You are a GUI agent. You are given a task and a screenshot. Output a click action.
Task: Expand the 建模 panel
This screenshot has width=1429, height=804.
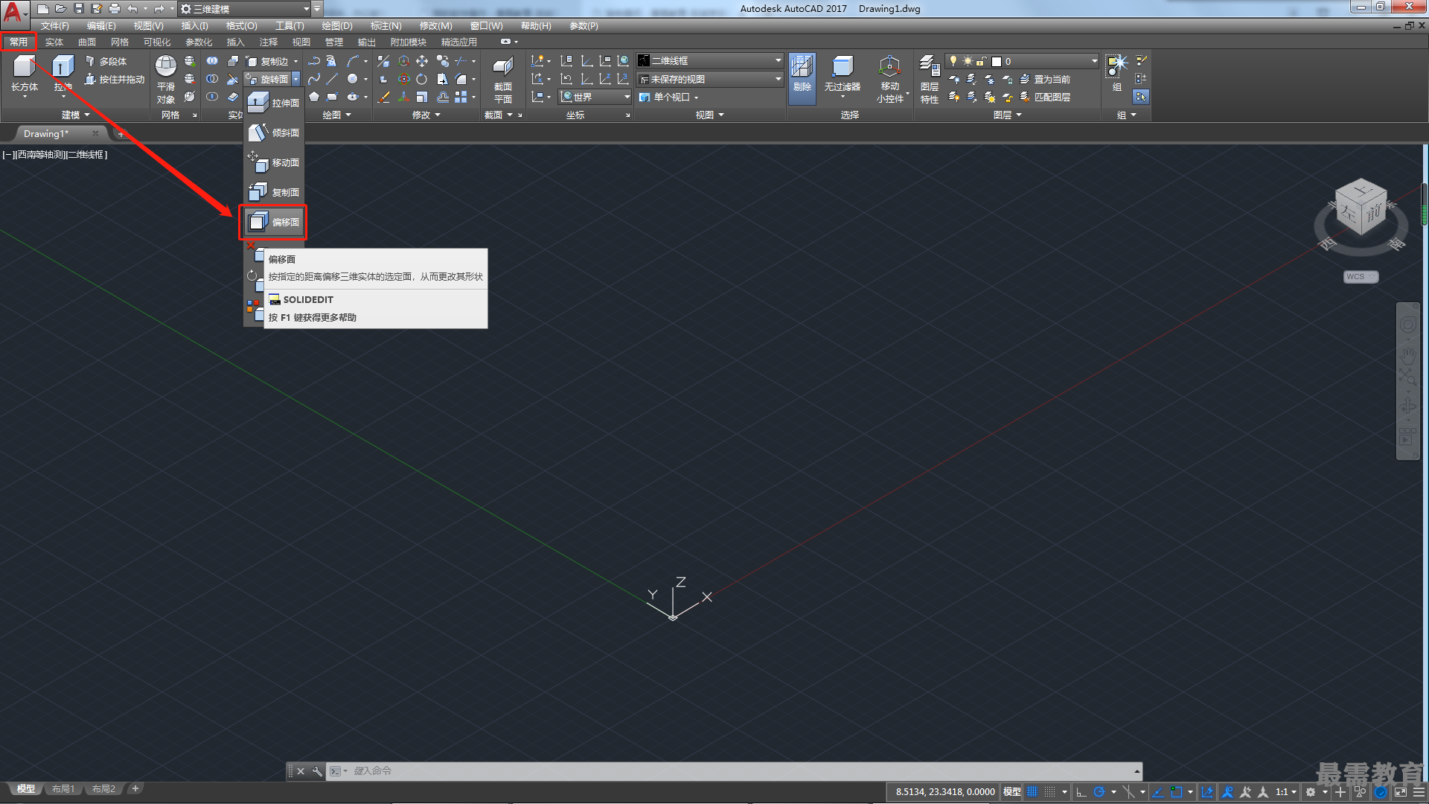pos(75,115)
